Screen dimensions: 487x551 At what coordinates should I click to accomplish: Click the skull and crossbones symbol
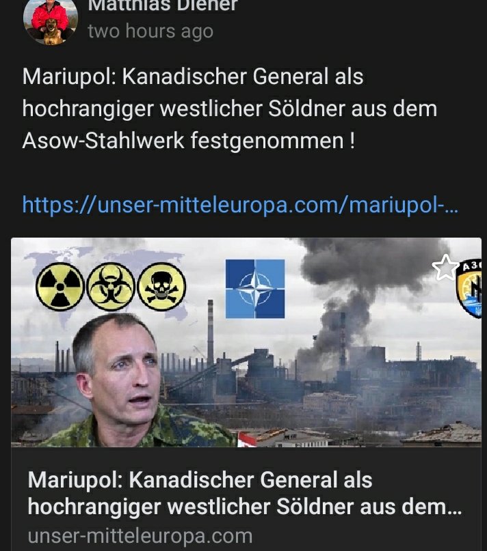[x=161, y=287]
